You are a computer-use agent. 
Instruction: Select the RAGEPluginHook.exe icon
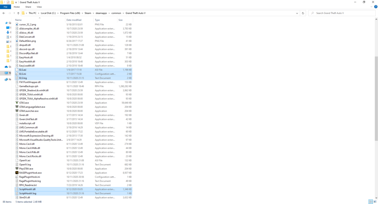[17, 173]
